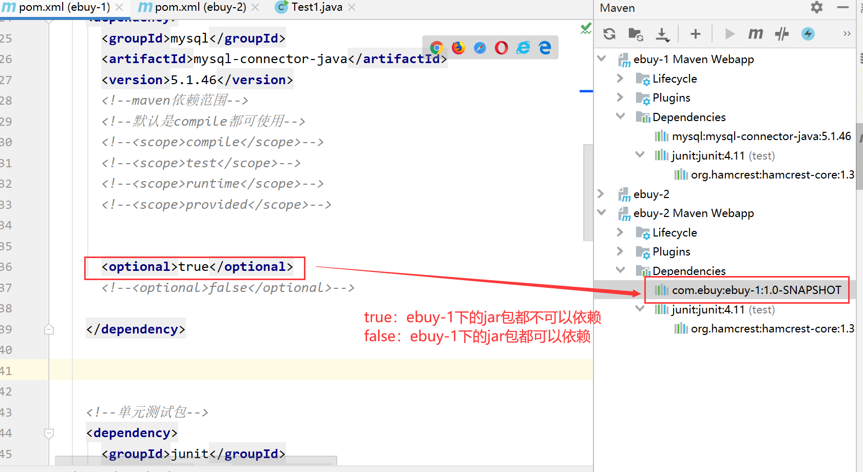Click Execute Maven Goal m icon
The image size is (863, 472).
coord(756,34)
